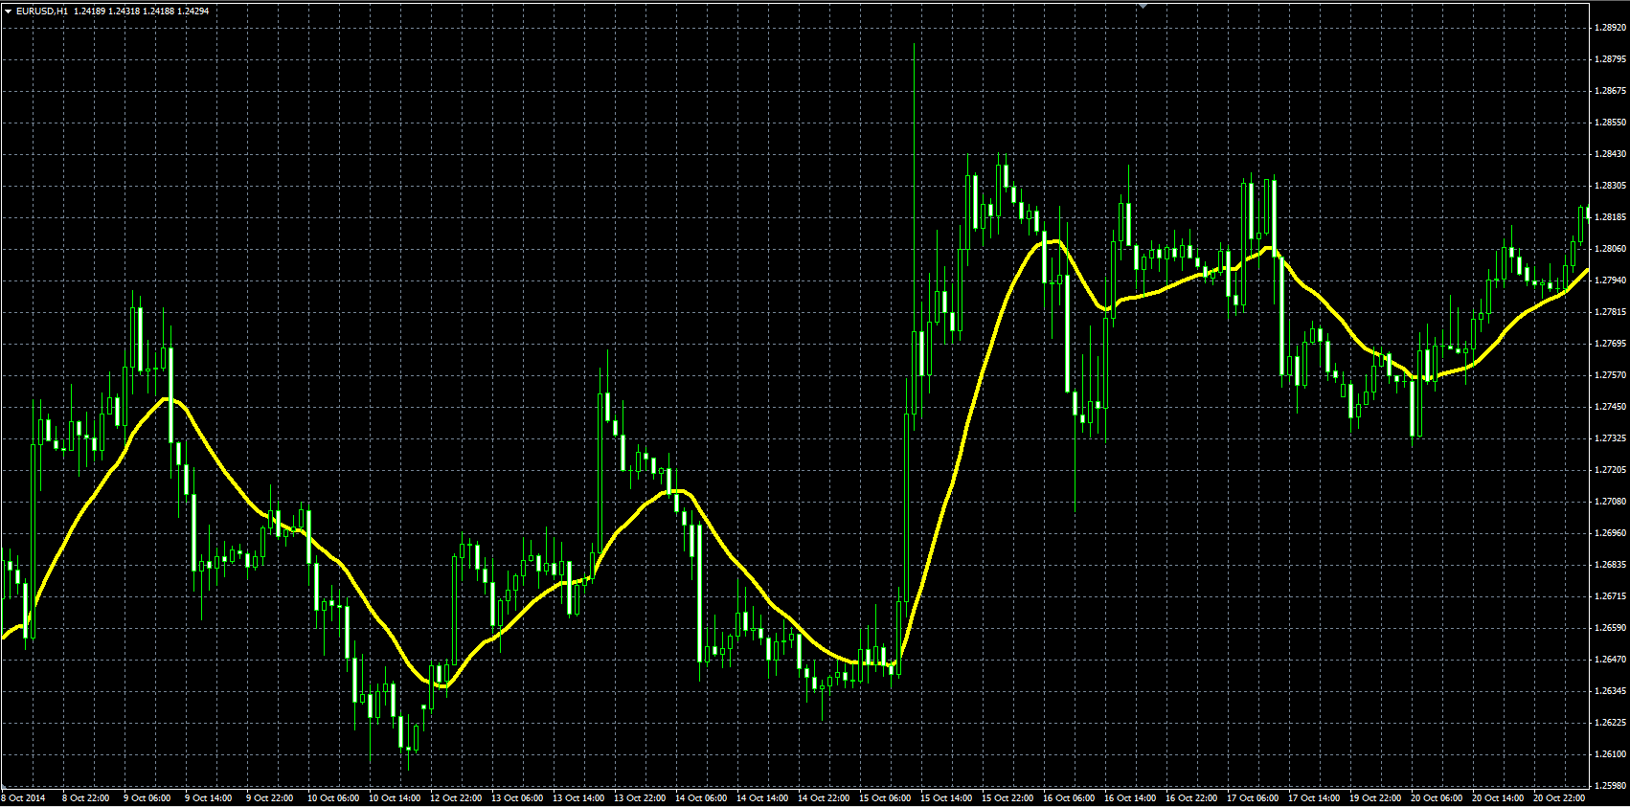Click the 20 Oct 14:00 time label
Viewport: 1630px width, 807px height.
point(1498,798)
